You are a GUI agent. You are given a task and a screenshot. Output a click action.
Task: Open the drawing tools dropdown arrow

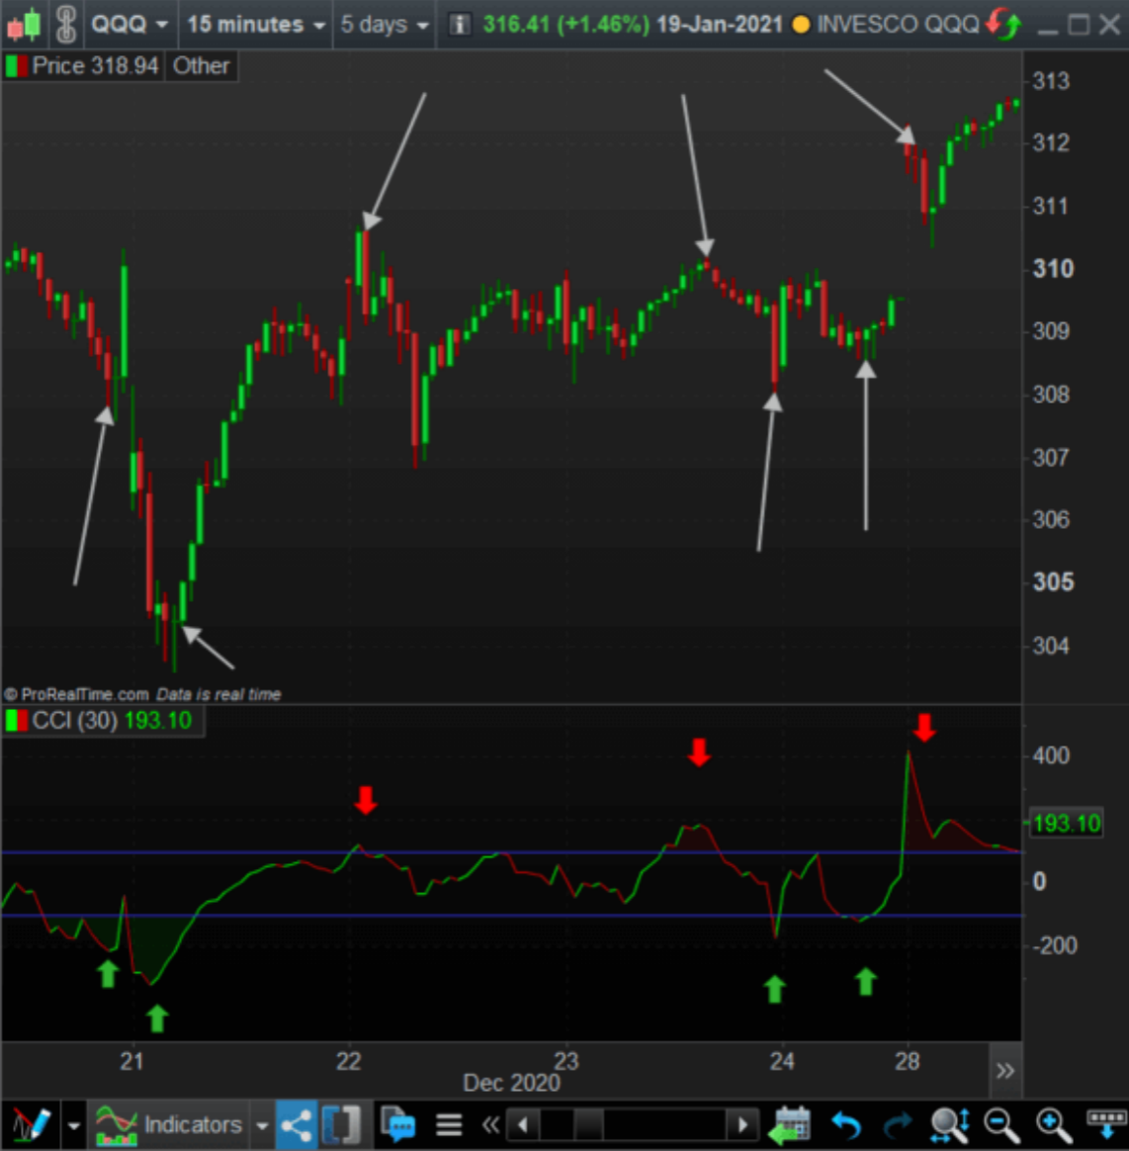click(x=73, y=1125)
